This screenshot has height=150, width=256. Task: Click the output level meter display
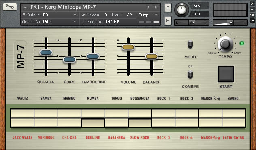pyautogui.click(x=230, y=10)
